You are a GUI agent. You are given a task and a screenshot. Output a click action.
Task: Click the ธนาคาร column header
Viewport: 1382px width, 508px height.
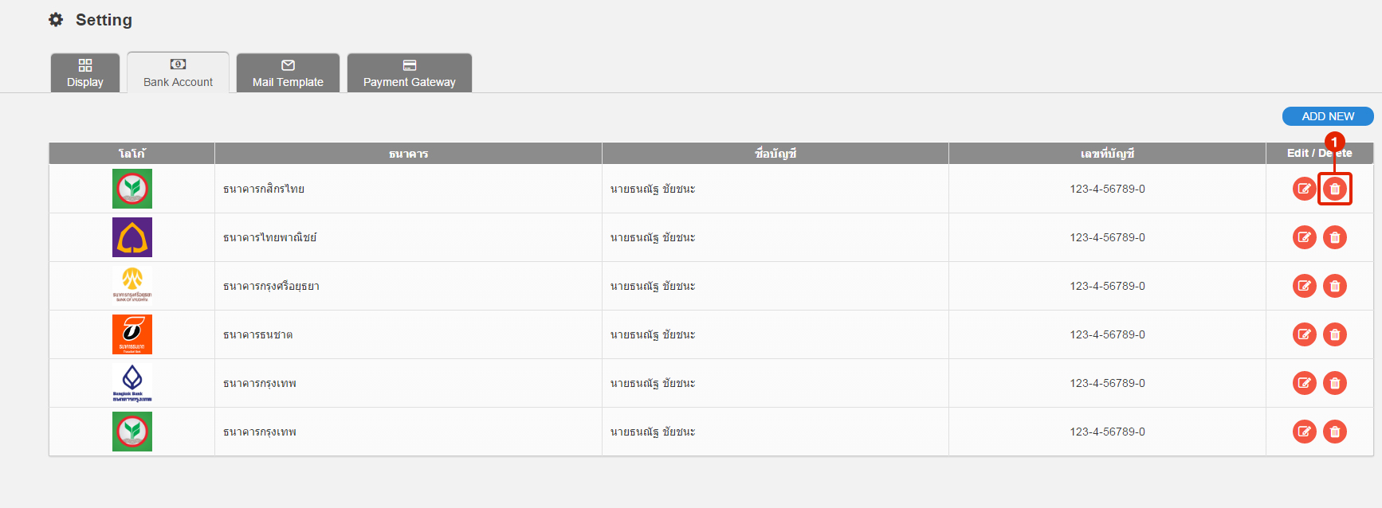[x=408, y=154]
